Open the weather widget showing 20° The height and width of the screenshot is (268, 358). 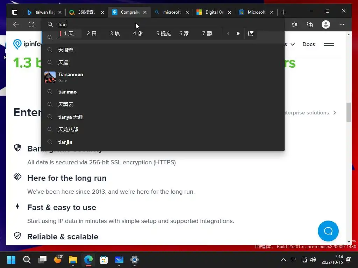58,259
